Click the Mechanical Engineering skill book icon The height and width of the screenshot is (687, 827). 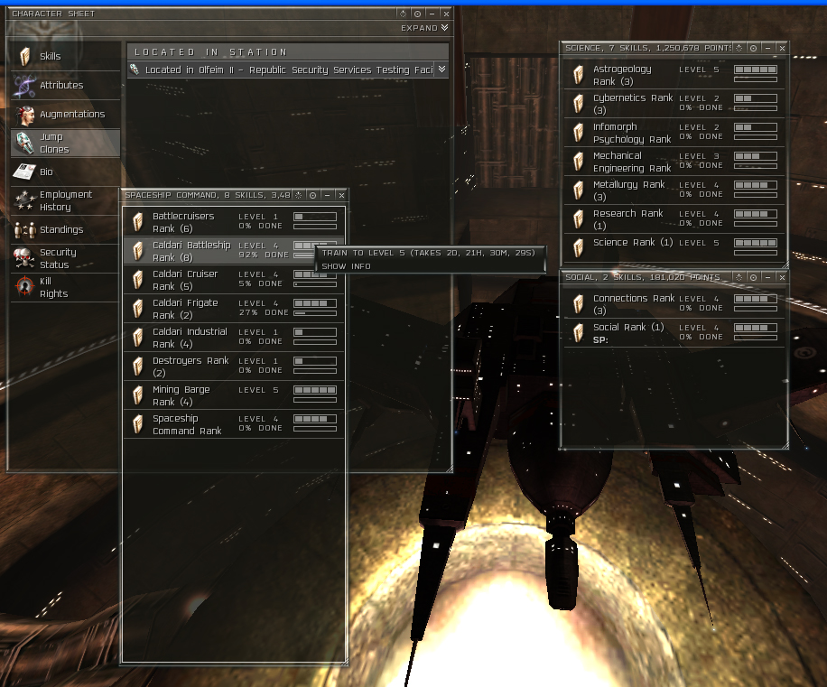click(579, 162)
